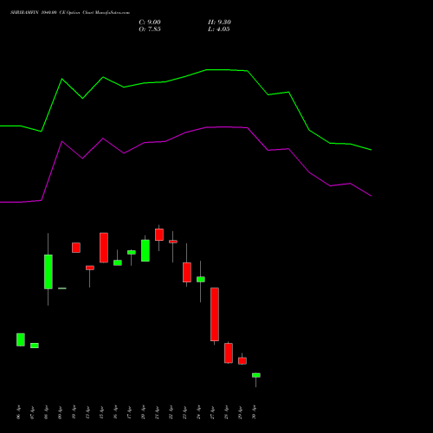Select the open value O: 7.85
The height and width of the screenshot is (433, 433).
[x=150, y=29]
